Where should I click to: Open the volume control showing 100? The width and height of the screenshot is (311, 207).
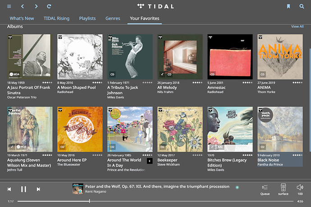tap(300, 190)
